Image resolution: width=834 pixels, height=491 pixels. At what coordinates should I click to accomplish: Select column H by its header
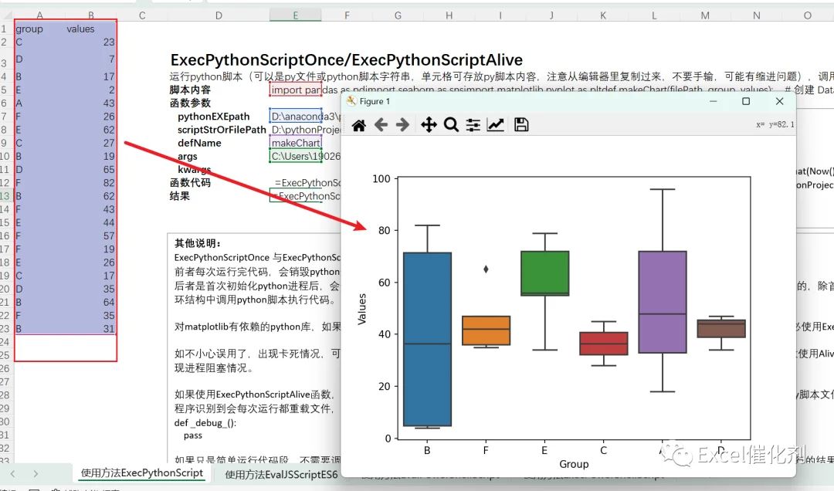click(449, 15)
